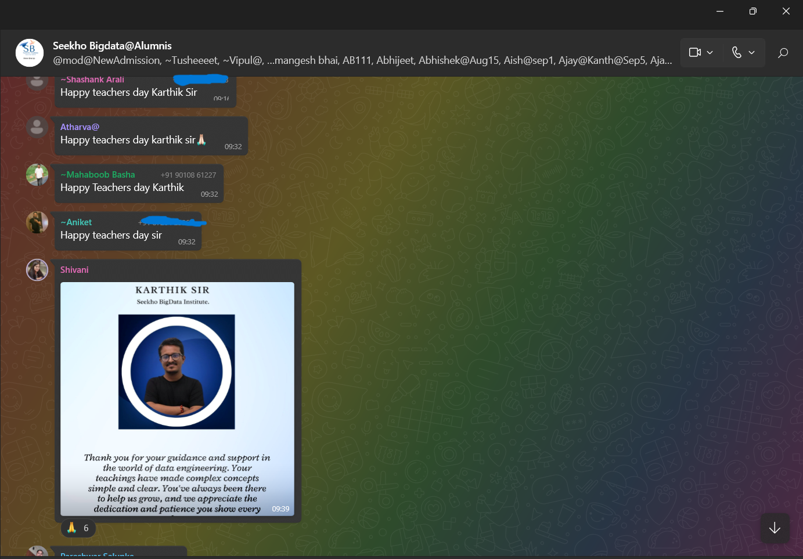Click sender name ~Shashank Arali
803x559 pixels.
pos(92,80)
